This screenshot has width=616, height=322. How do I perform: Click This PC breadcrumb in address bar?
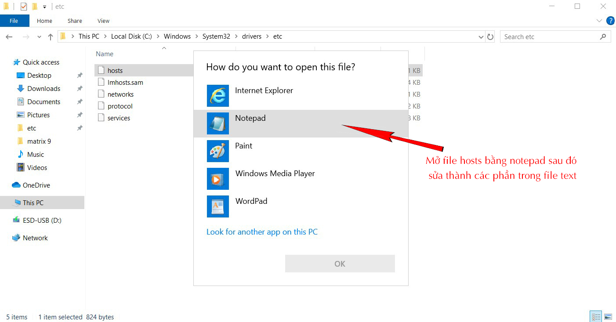89,36
